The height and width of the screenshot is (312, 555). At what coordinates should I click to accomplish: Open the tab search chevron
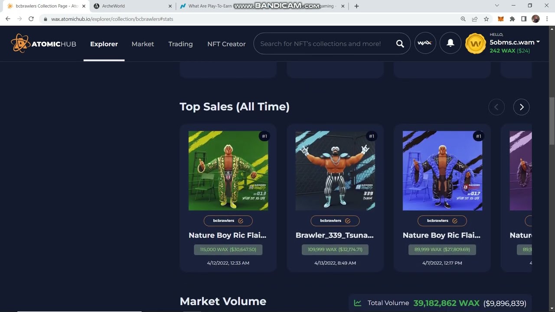[x=497, y=6]
